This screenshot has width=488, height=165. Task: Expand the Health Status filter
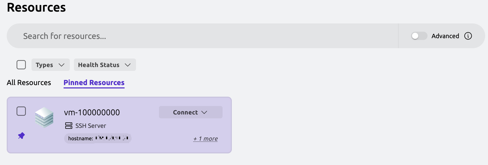(105, 65)
